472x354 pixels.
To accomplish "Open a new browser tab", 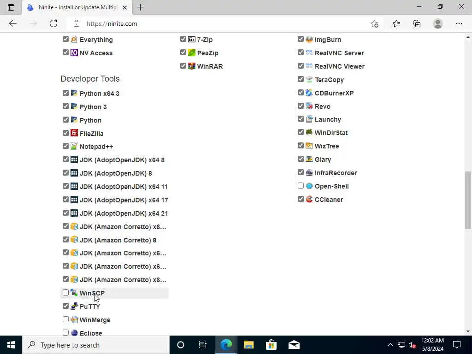I will point(140,7).
